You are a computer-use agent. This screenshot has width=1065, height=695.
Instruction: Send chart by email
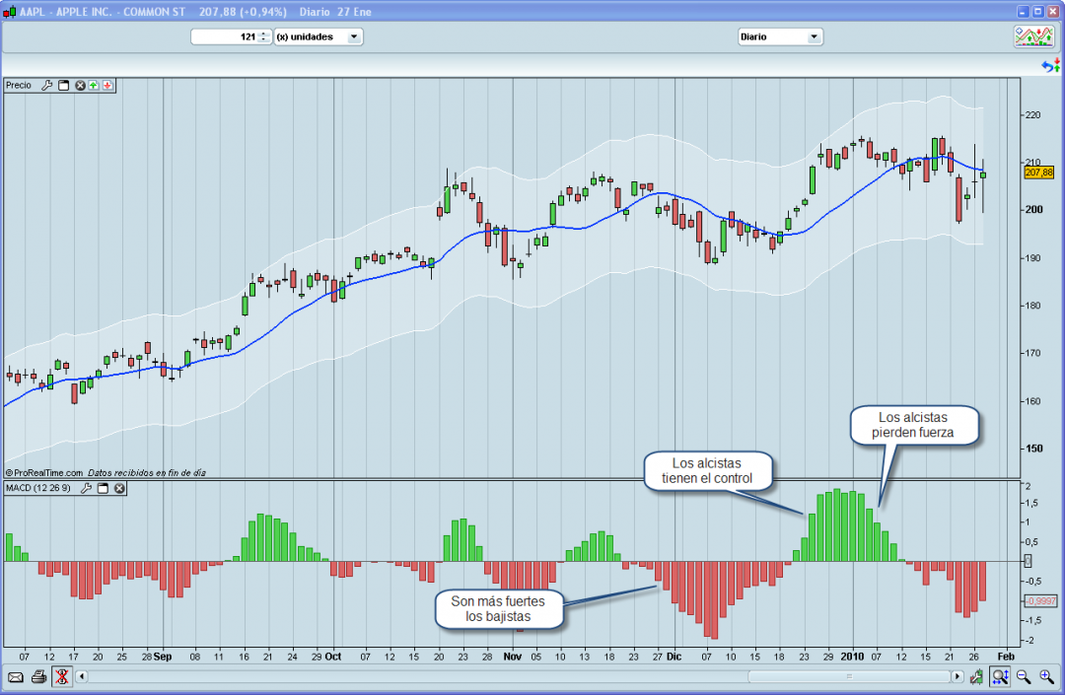click(16, 677)
